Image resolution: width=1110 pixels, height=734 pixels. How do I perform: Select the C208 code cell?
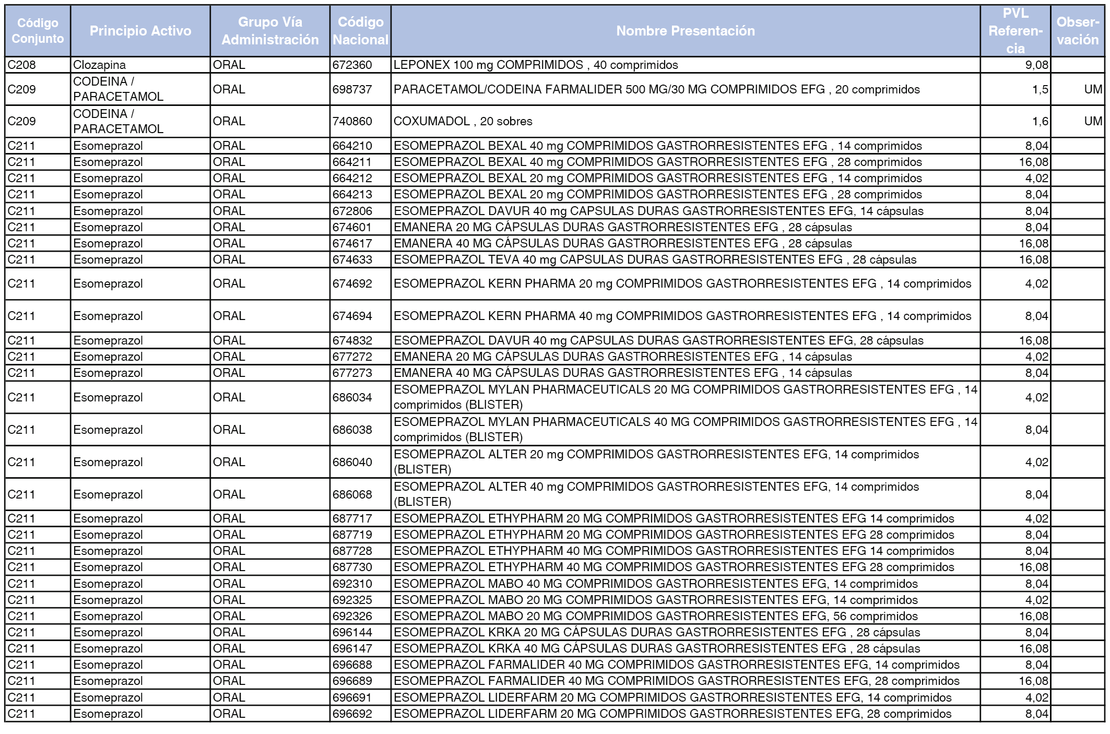pos(38,65)
